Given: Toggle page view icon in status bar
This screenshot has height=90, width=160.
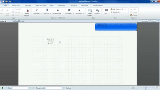Looking at the screenshot, I should [x=157, y=88].
